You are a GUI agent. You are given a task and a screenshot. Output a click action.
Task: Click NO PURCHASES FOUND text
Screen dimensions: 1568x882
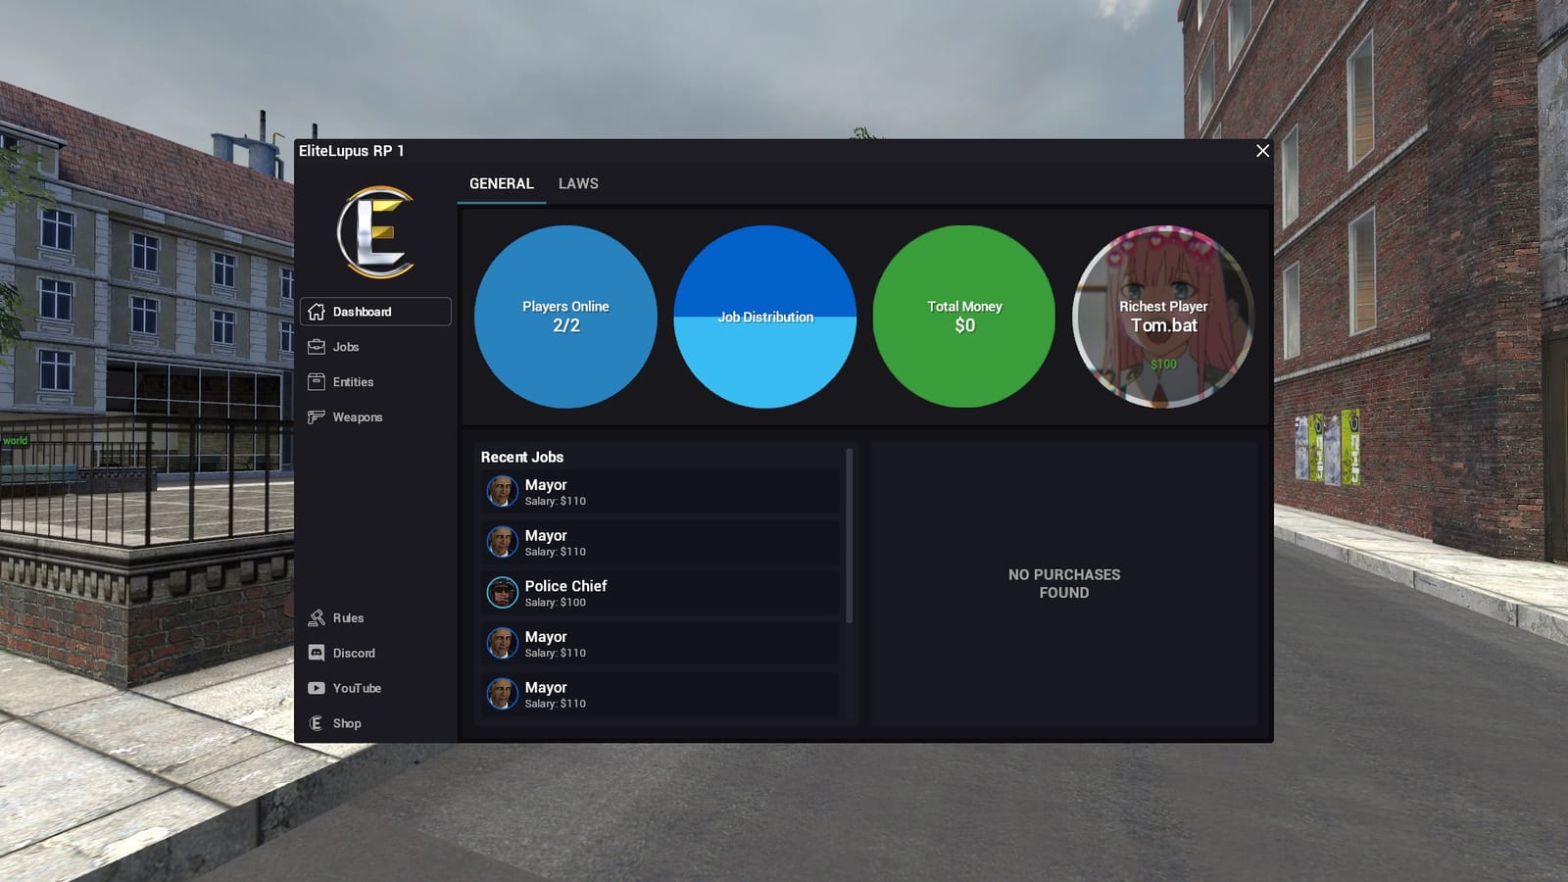pos(1064,583)
